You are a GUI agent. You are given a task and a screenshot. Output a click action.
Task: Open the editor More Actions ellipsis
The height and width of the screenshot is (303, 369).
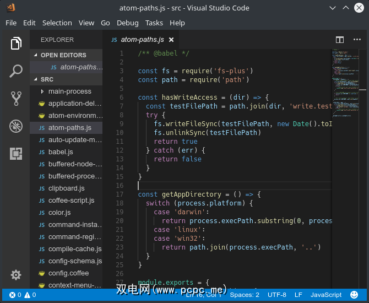click(x=357, y=40)
